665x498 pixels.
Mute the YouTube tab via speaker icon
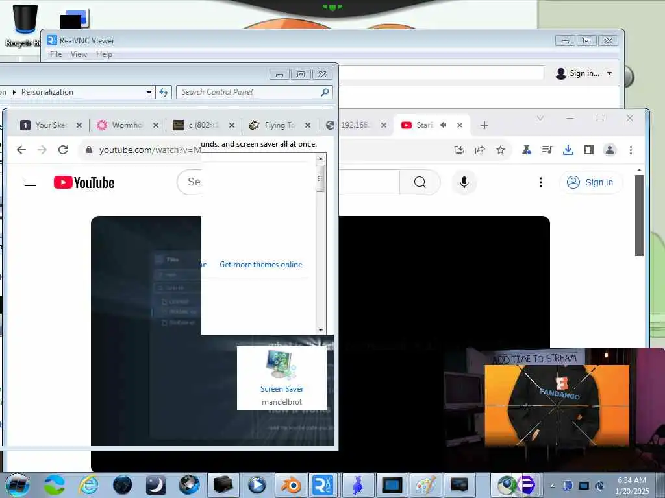click(443, 125)
